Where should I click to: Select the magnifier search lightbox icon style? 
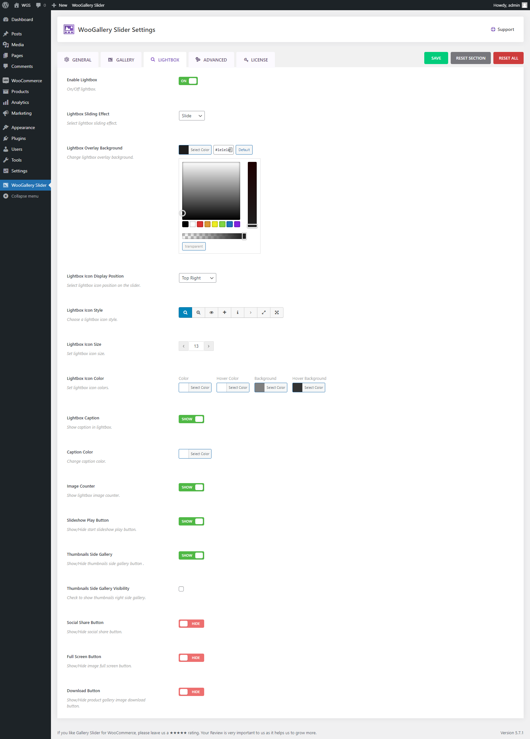(x=185, y=313)
